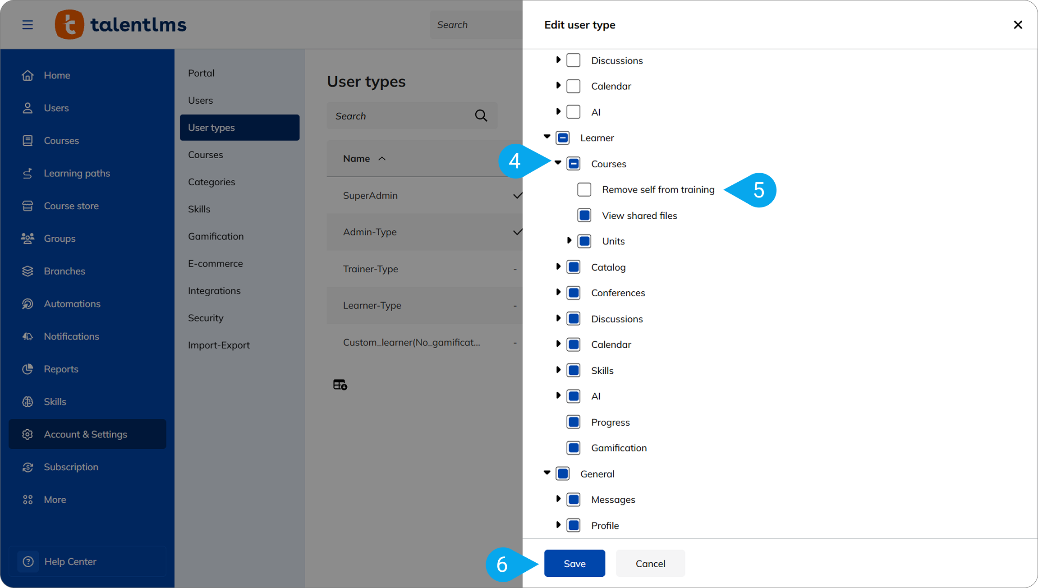Click the magnifier icon in User types search
The width and height of the screenshot is (1038, 588).
[x=481, y=116]
